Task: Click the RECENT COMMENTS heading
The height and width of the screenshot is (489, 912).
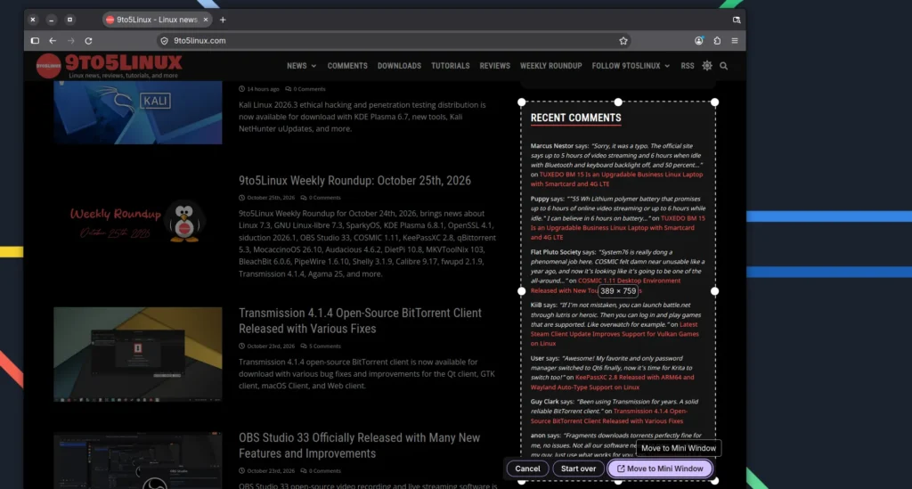Action: click(x=576, y=118)
